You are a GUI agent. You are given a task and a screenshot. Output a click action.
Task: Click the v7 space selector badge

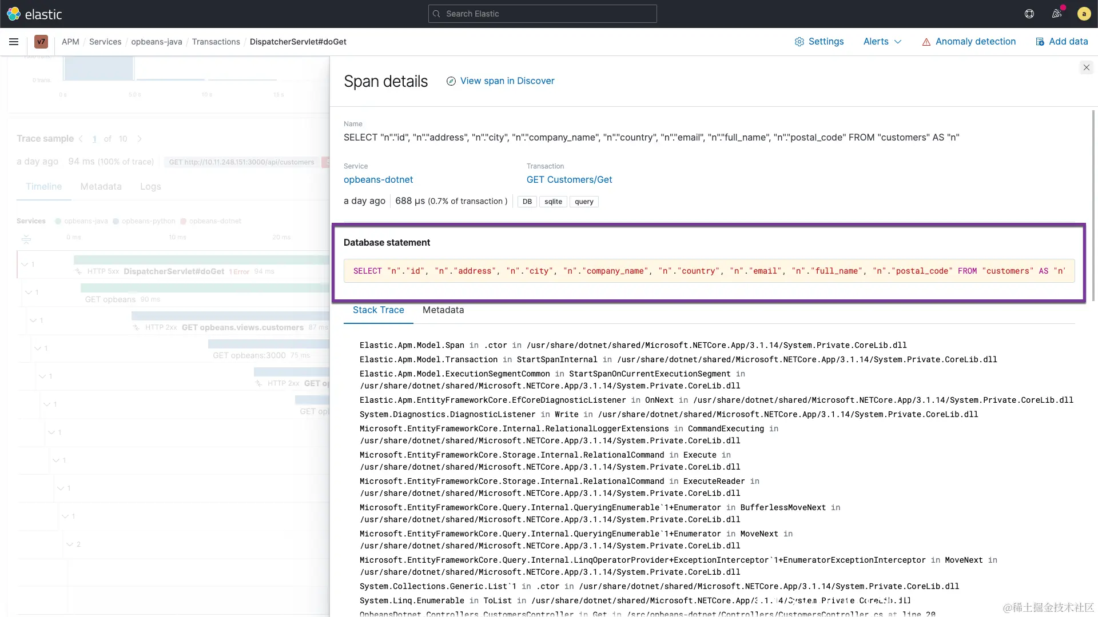(41, 42)
